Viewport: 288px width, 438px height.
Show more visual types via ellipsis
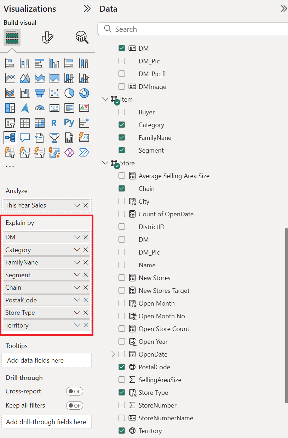[x=10, y=166]
